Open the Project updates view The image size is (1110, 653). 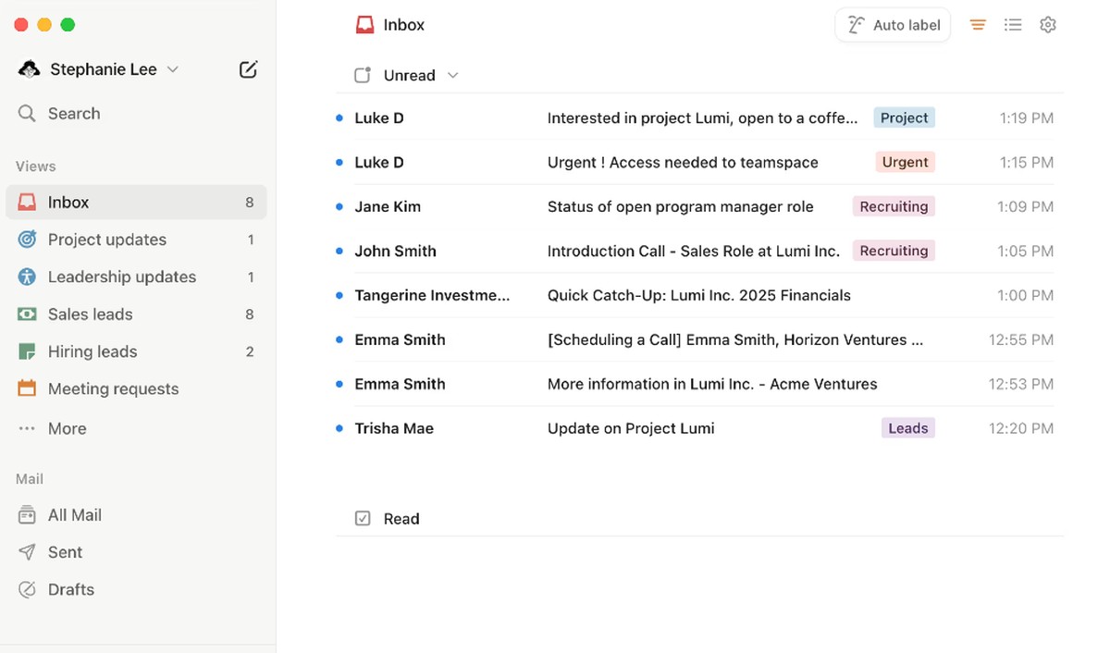click(x=105, y=239)
